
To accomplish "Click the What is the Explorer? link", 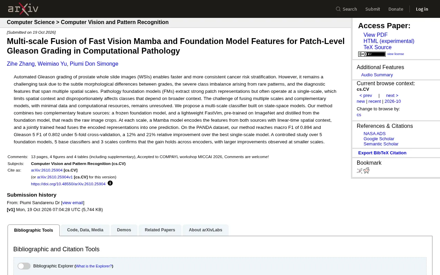I will [x=94, y=266].
